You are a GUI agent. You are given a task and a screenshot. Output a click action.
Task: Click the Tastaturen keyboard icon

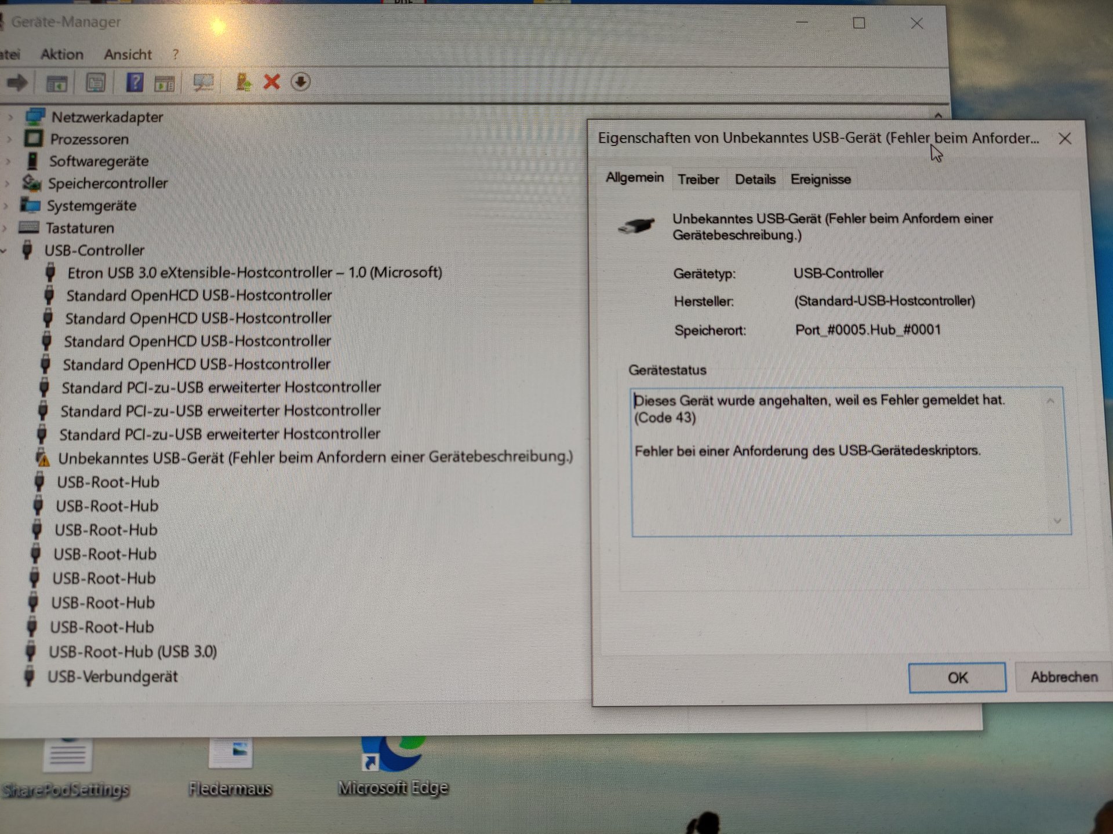(x=28, y=227)
